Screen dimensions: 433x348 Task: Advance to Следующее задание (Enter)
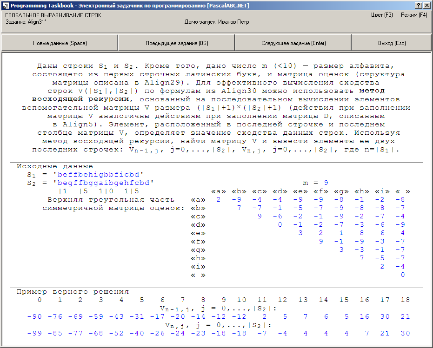[x=293, y=43]
